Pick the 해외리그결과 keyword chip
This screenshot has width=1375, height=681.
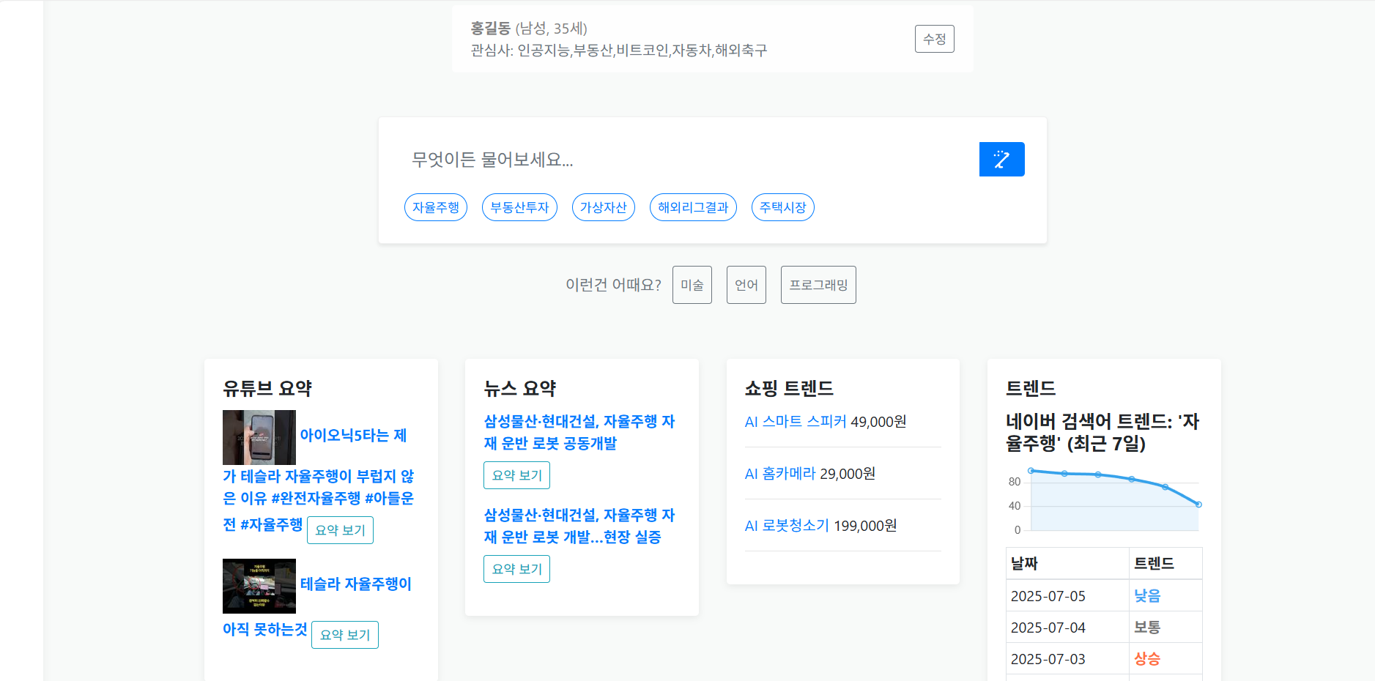tap(692, 207)
